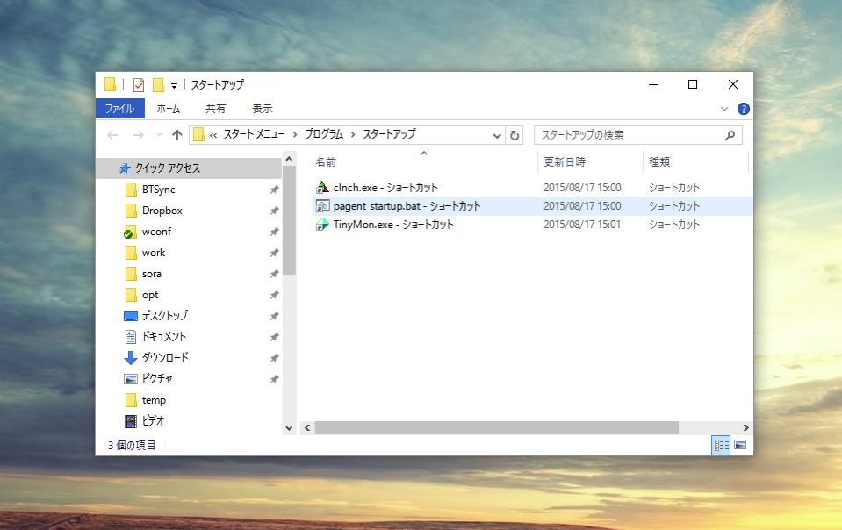Viewport: 842px width, 530px height.
Task: Click the Properties icon in quick access toolbar
Action: pos(138,85)
